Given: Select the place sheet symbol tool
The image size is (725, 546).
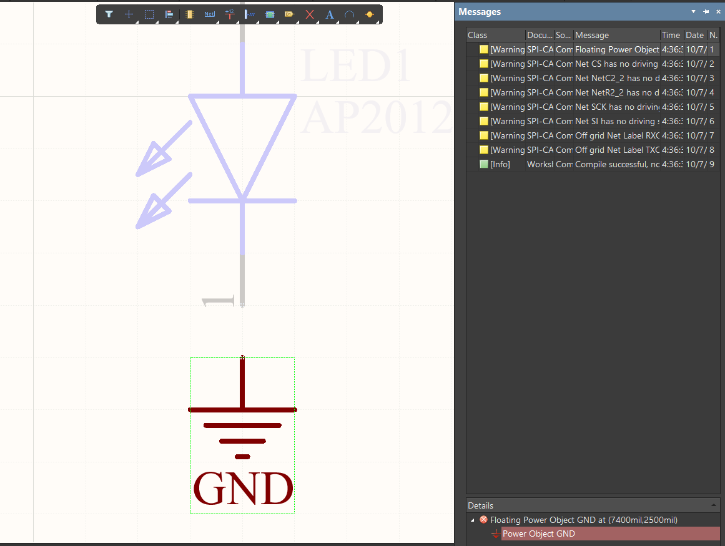Looking at the screenshot, I should coord(270,14).
